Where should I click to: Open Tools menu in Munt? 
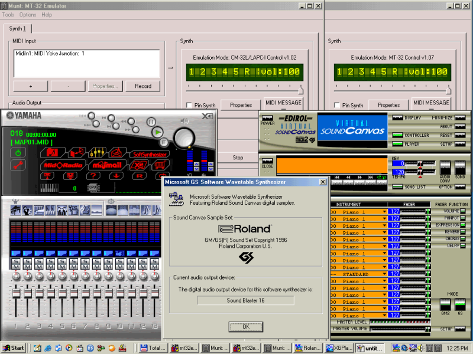pyautogui.click(x=8, y=14)
